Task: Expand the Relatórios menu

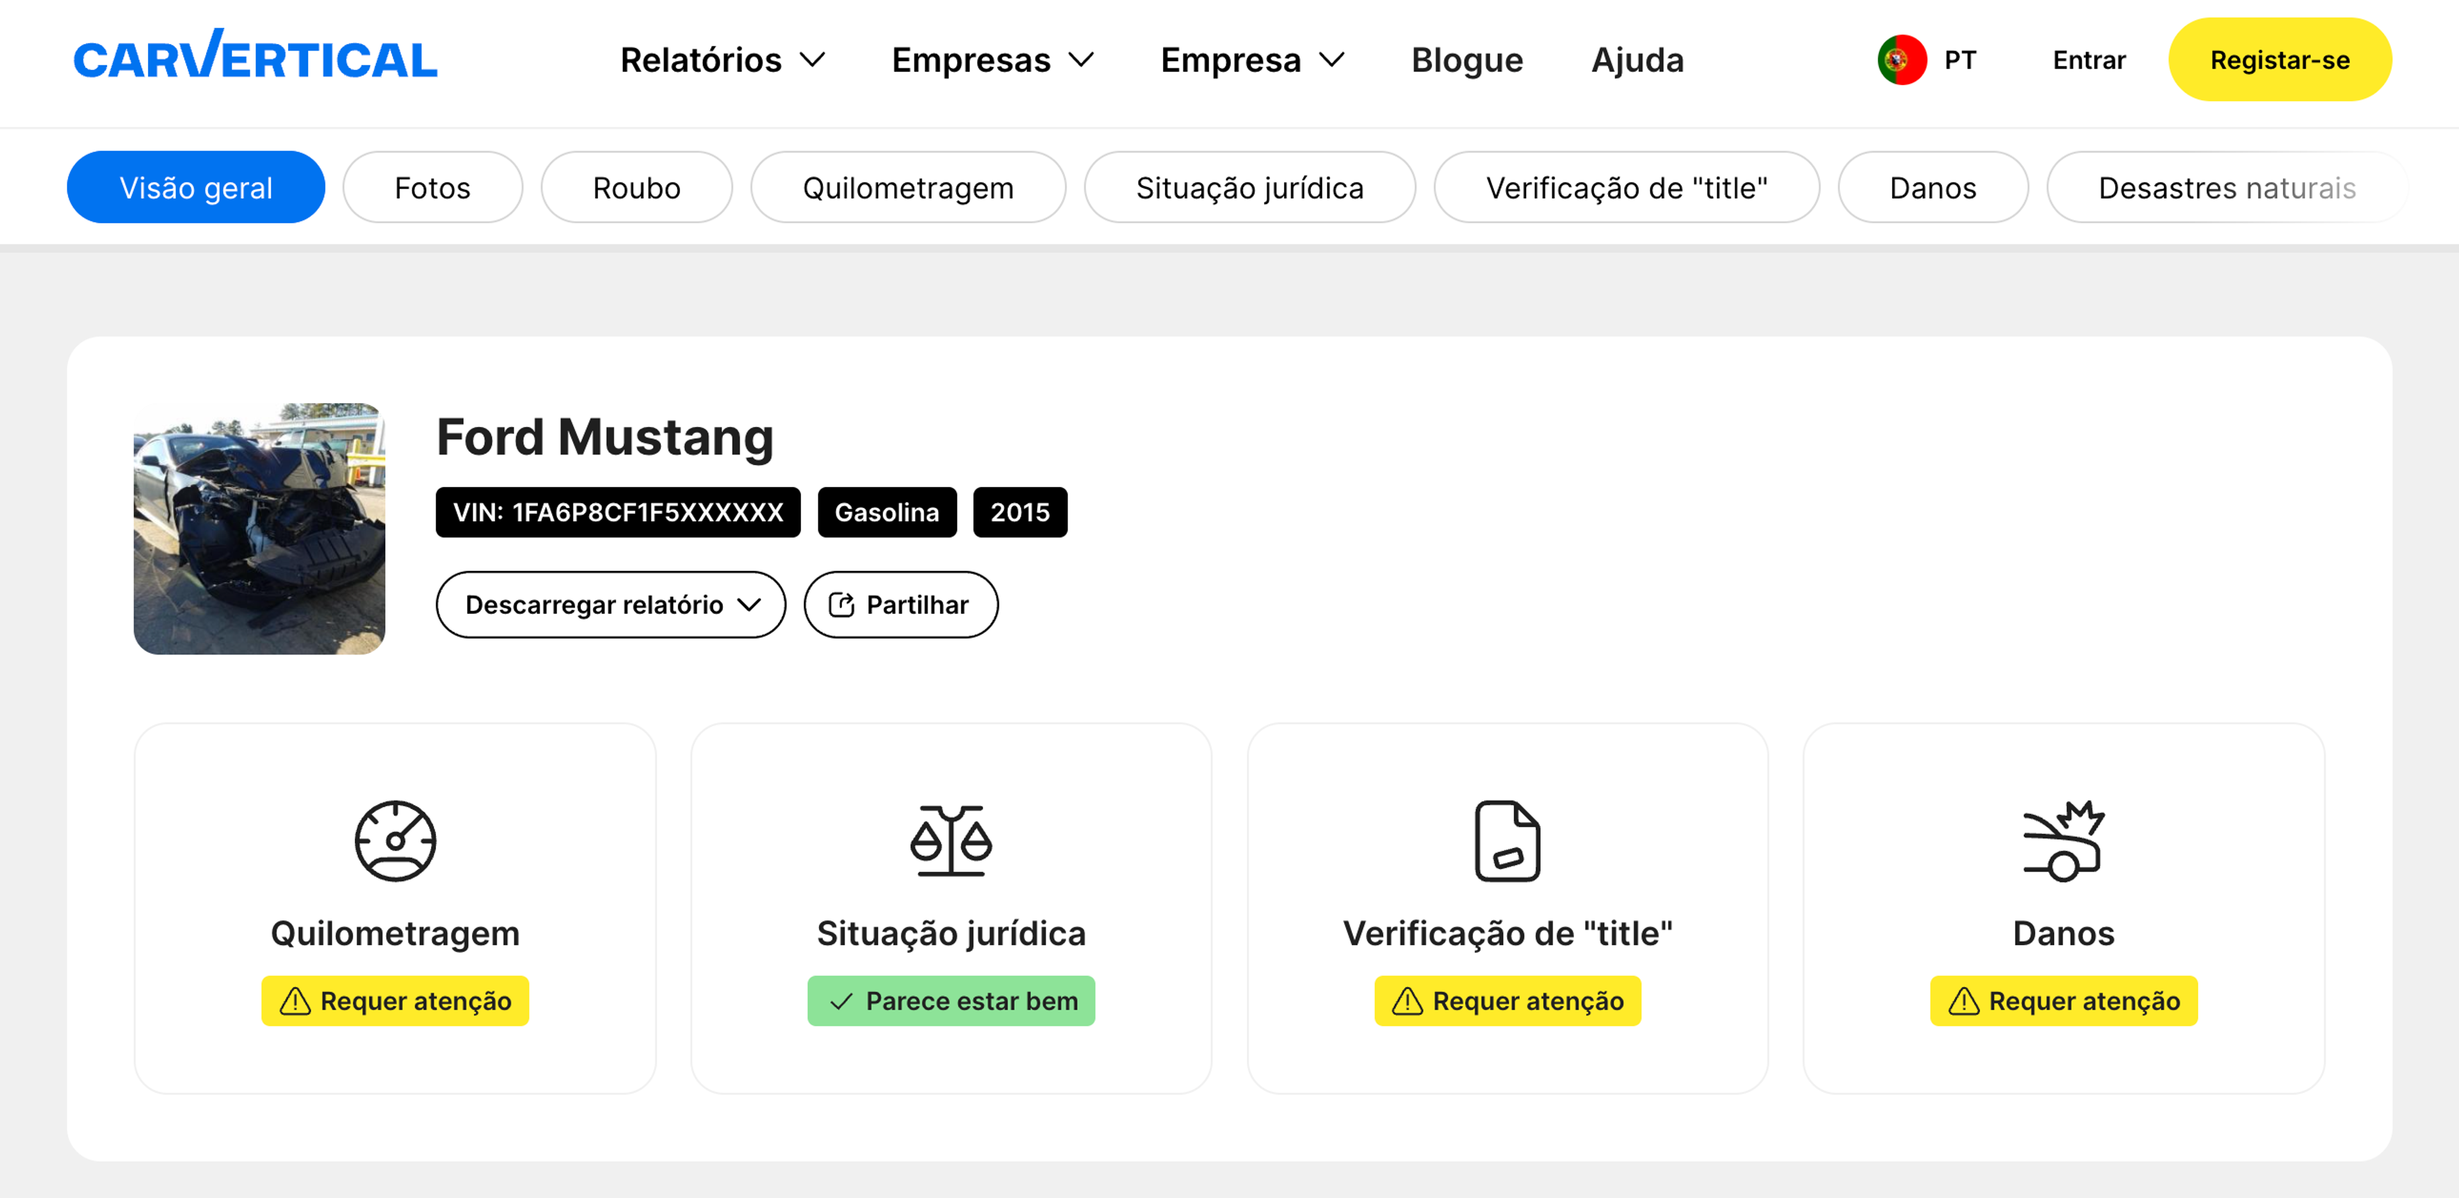Action: (722, 60)
